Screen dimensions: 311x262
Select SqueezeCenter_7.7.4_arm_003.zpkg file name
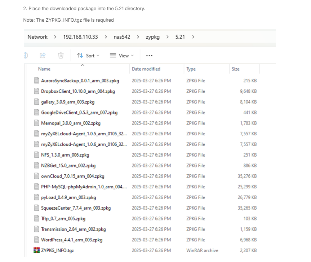[x=76, y=208]
